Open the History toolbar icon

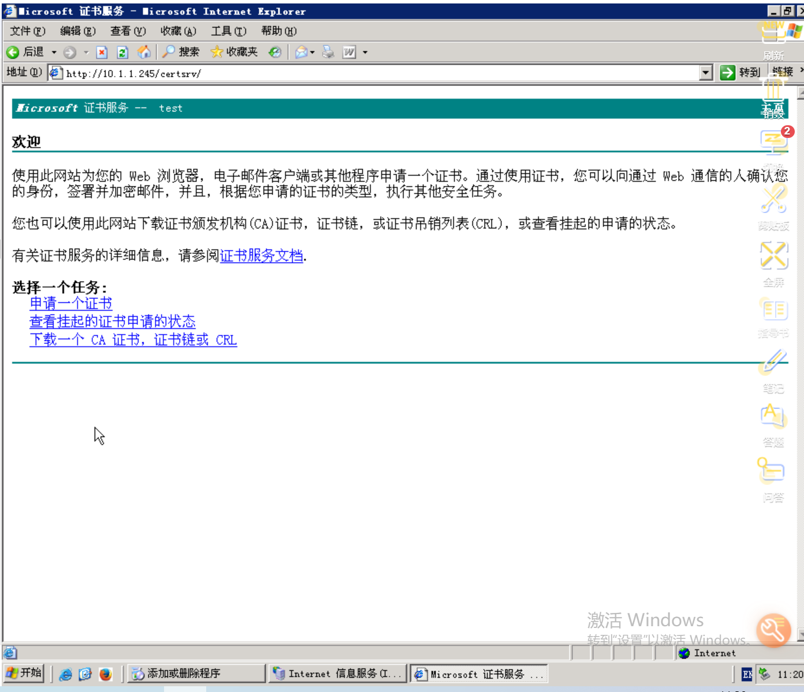[x=276, y=53]
